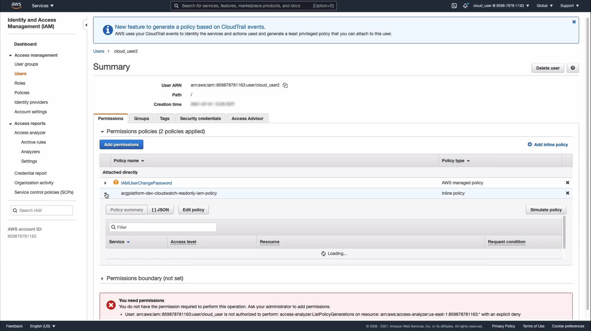Open AWS CloudShell terminal icon

click(x=454, y=6)
